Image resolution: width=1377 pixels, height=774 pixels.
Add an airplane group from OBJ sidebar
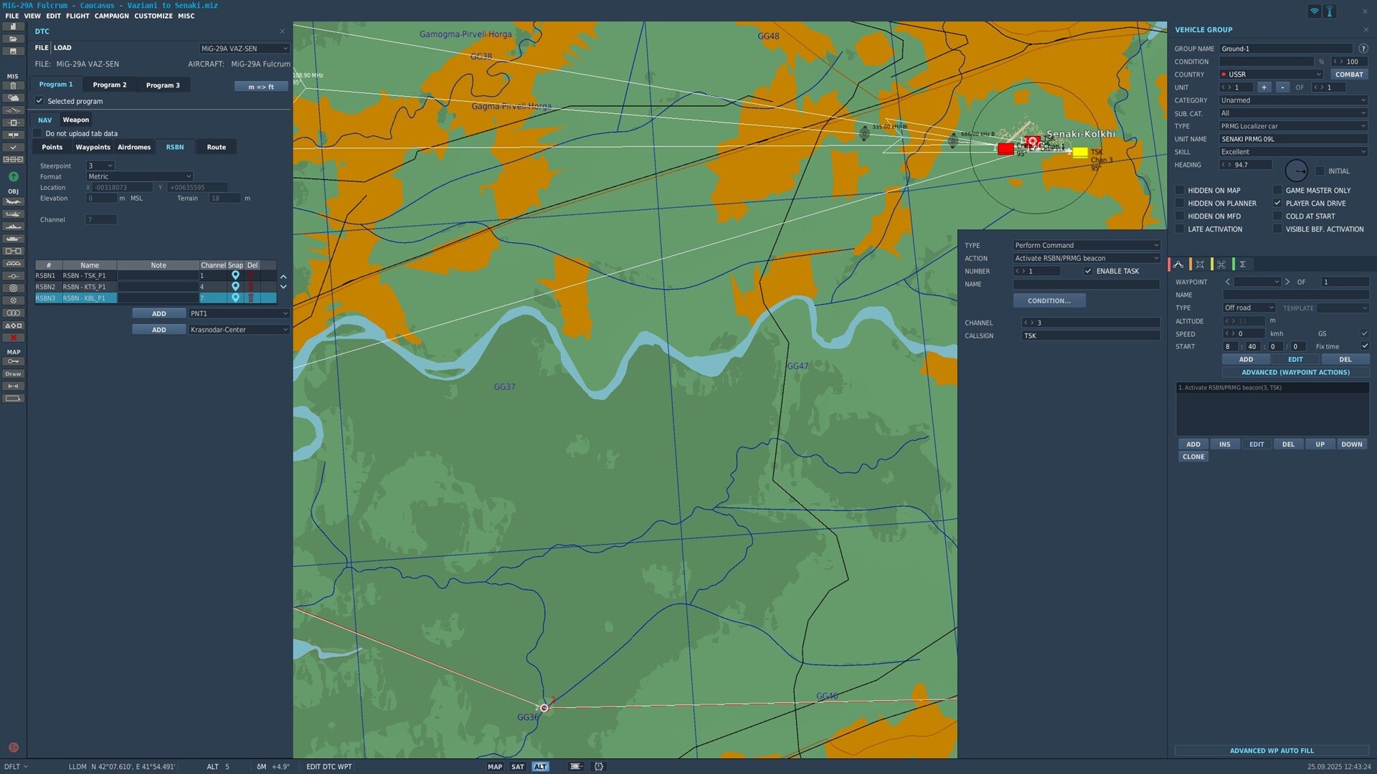pos(13,202)
